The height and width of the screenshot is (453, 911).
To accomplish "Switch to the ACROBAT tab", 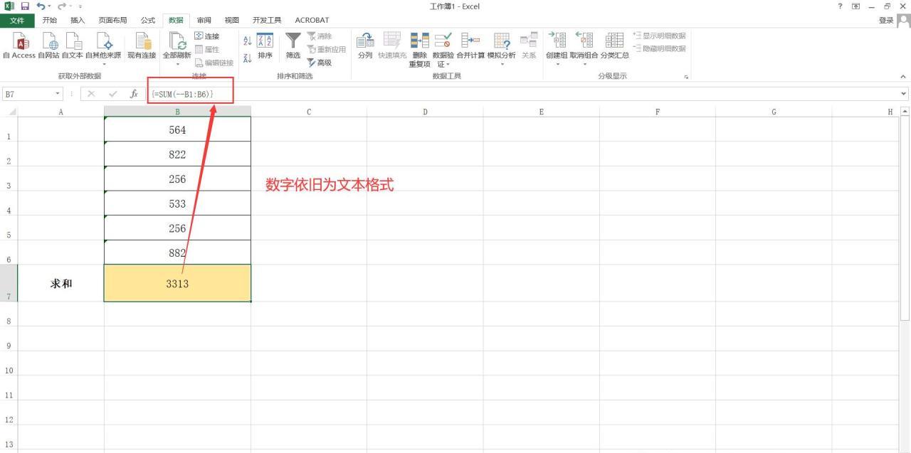I will (312, 20).
